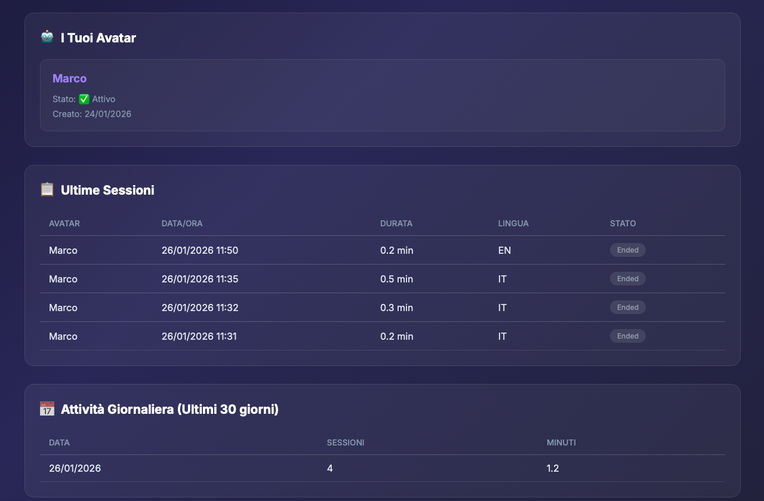764x501 pixels.
Task: Click the Ended badge for 11:31 session
Action: (x=627, y=336)
